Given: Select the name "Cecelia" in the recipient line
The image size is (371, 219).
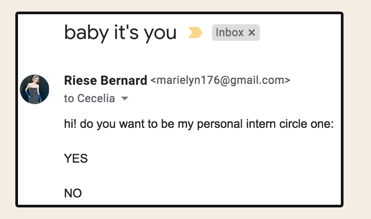Looking at the screenshot, I should coord(96,98).
